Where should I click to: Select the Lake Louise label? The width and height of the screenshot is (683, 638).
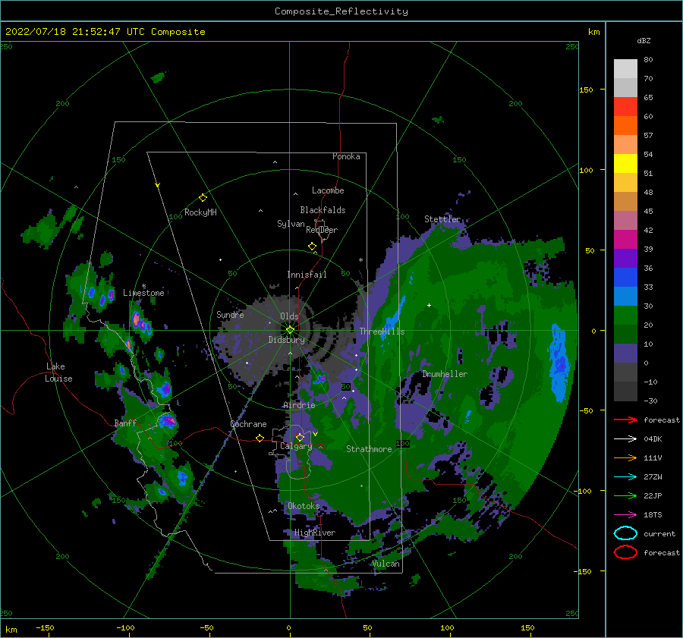(x=58, y=372)
